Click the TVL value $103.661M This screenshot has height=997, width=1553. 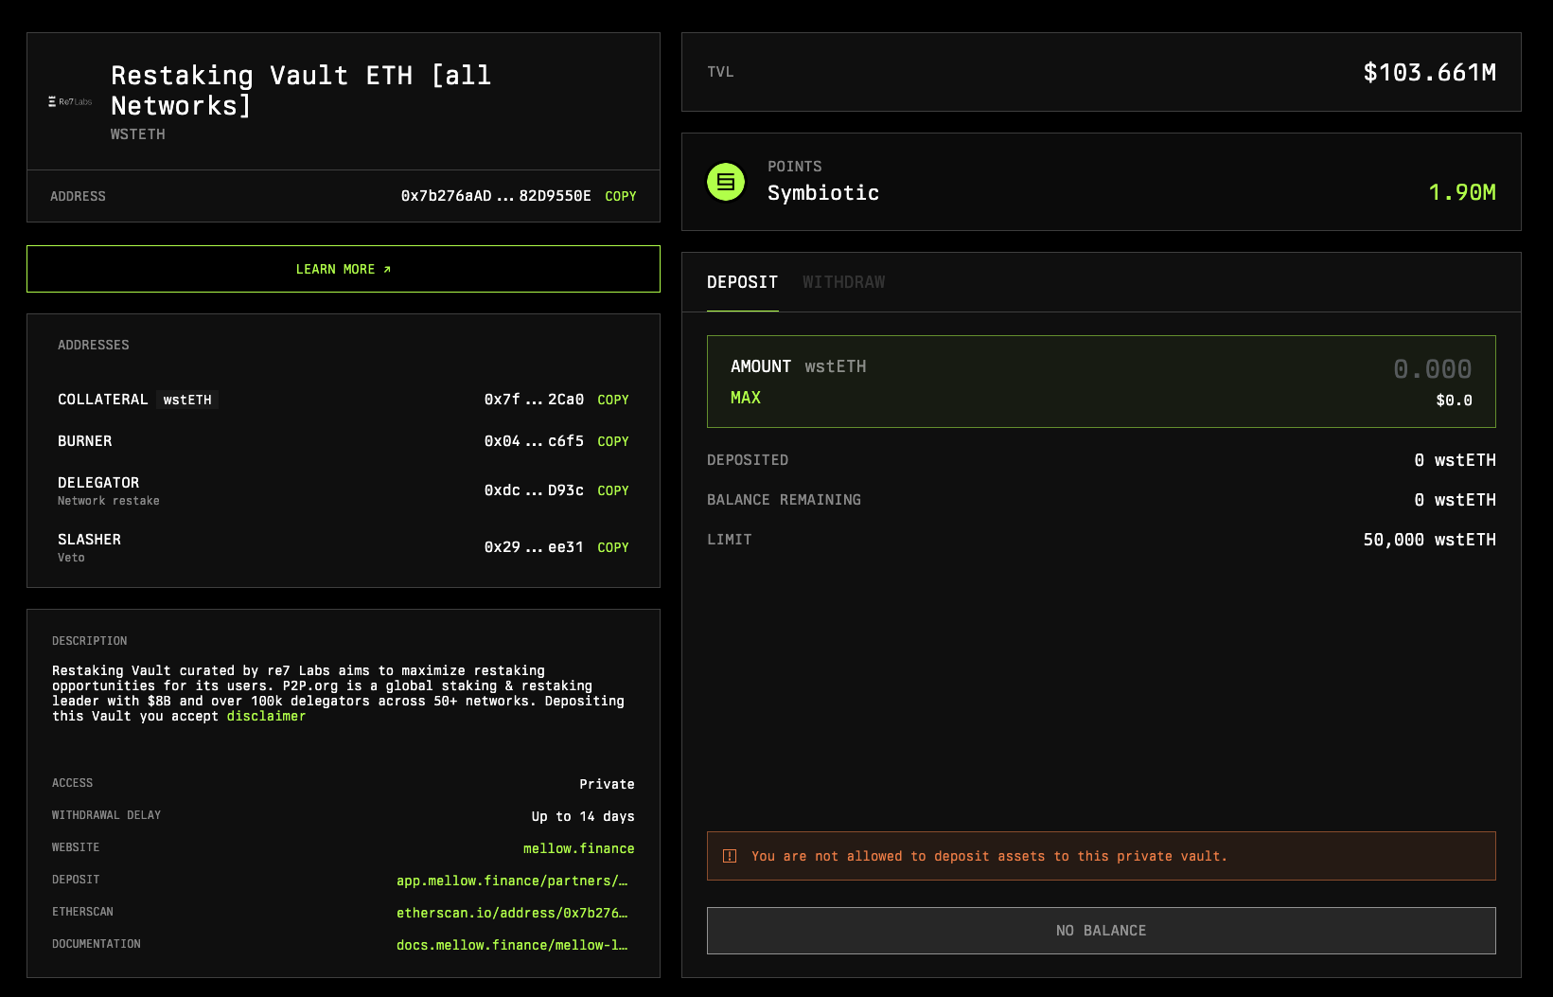[1430, 72]
